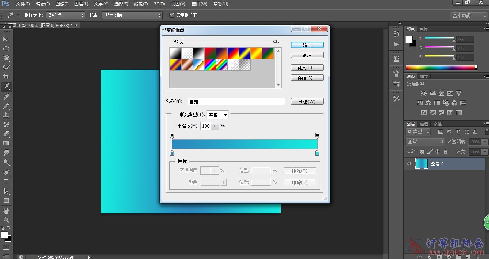Image resolution: width=489 pixels, height=259 pixels.
Task: Select the Eyedropper tool in toolbox
Action: pyautogui.click(x=6, y=86)
